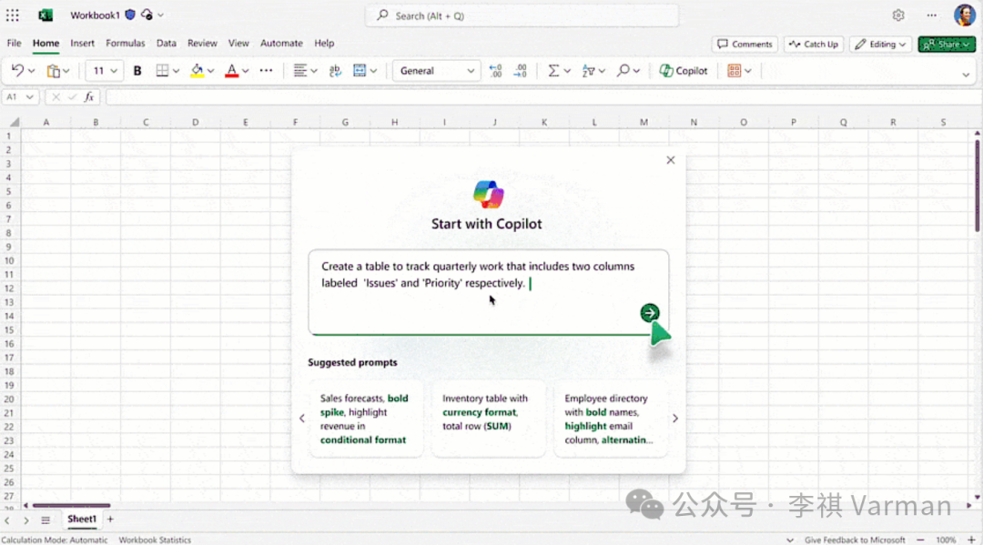Click the AutoSum sigma icon

coord(553,71)
